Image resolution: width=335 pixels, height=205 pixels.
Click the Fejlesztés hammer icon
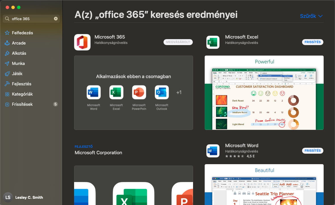pos(7,84)
